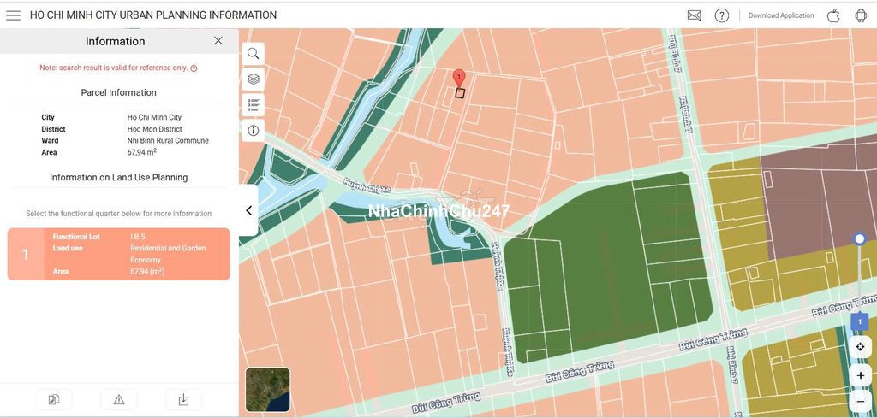Click the help question mark icon
The image size is (877, 418).
click(722, 15)
